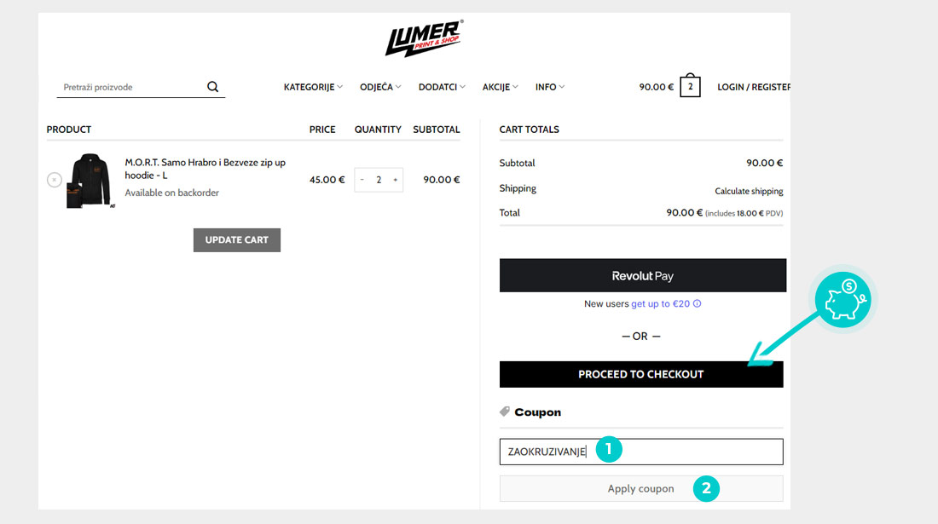Click the UPDATE CART button

[237, 239]
